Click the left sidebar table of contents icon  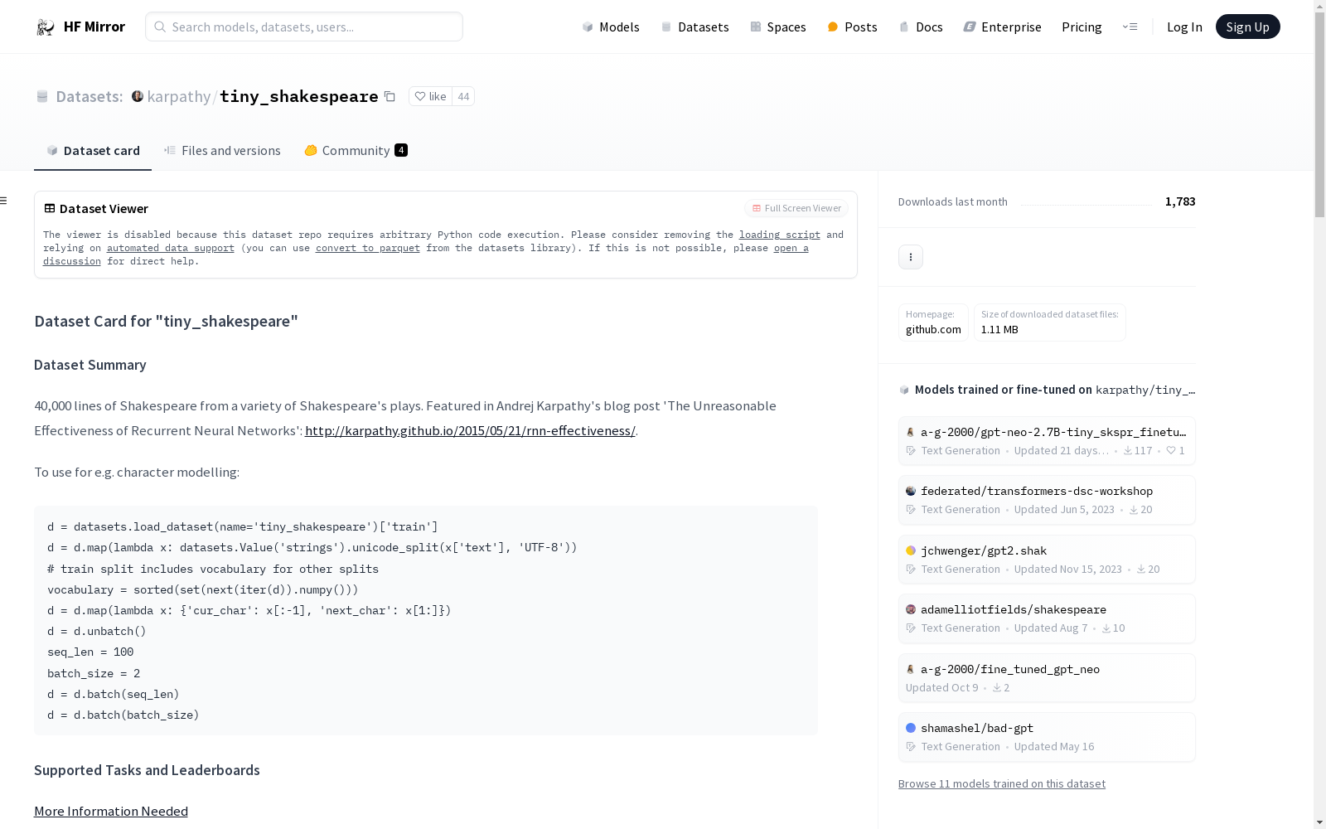[x=4, y=201]
